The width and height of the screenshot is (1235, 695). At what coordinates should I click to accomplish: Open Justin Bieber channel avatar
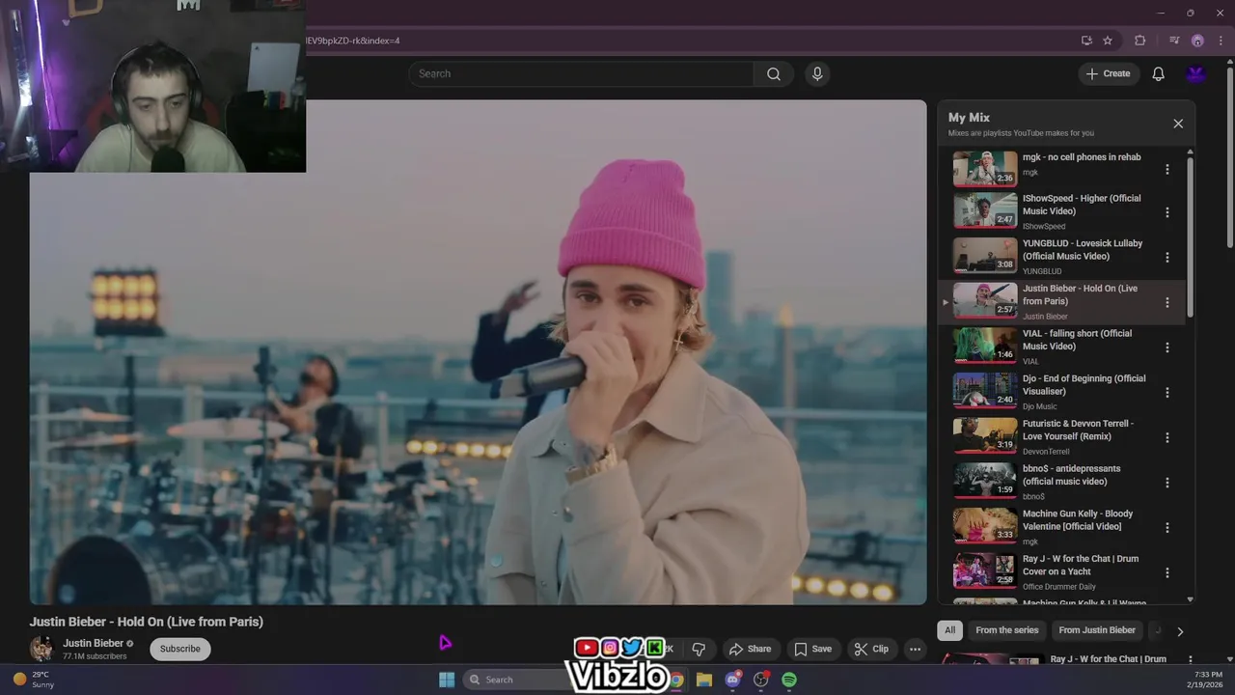pos(41,649)
